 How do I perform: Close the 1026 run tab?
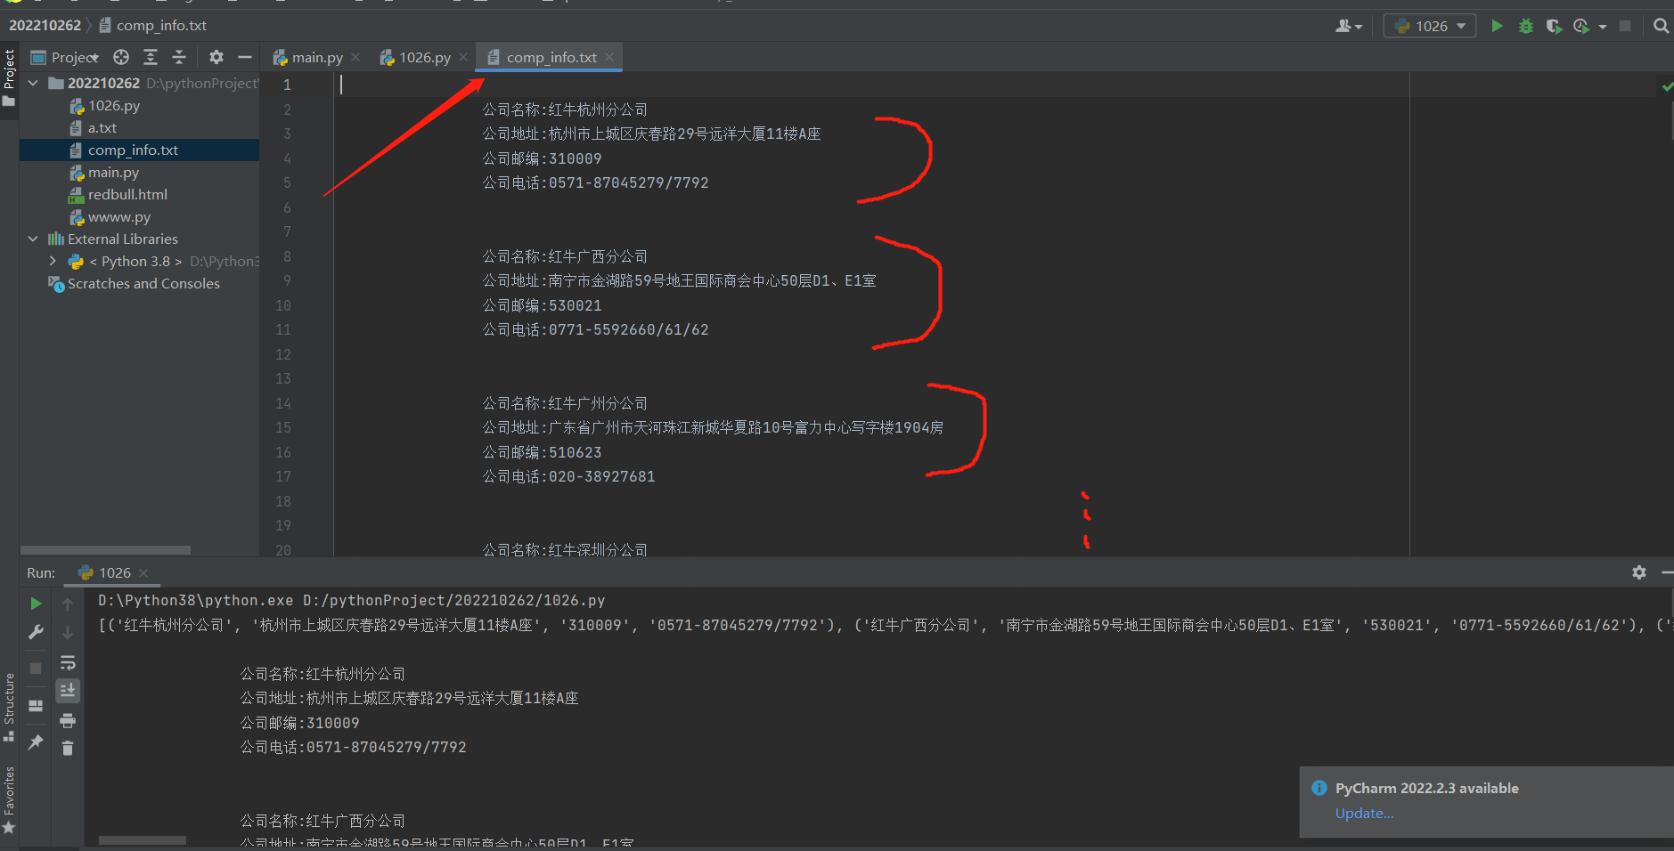pyautogui.click(x=143, y=573)
